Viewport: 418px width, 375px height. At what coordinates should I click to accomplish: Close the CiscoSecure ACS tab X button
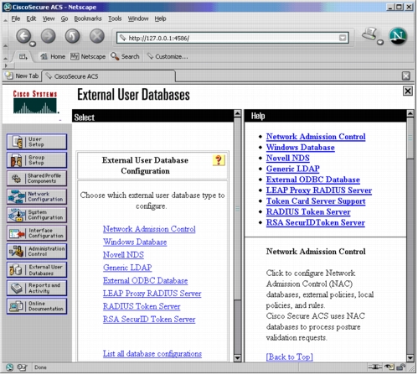[406, 76]
